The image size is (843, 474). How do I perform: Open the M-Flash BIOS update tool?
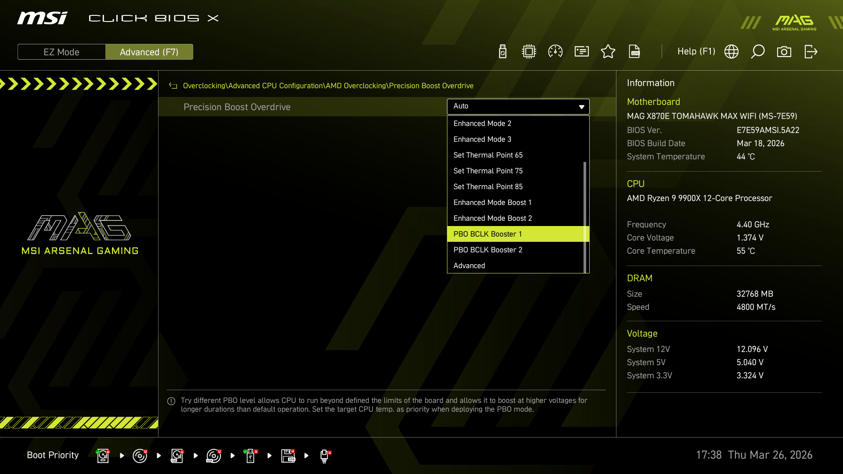pyautogui.click(x=503, y=51)
